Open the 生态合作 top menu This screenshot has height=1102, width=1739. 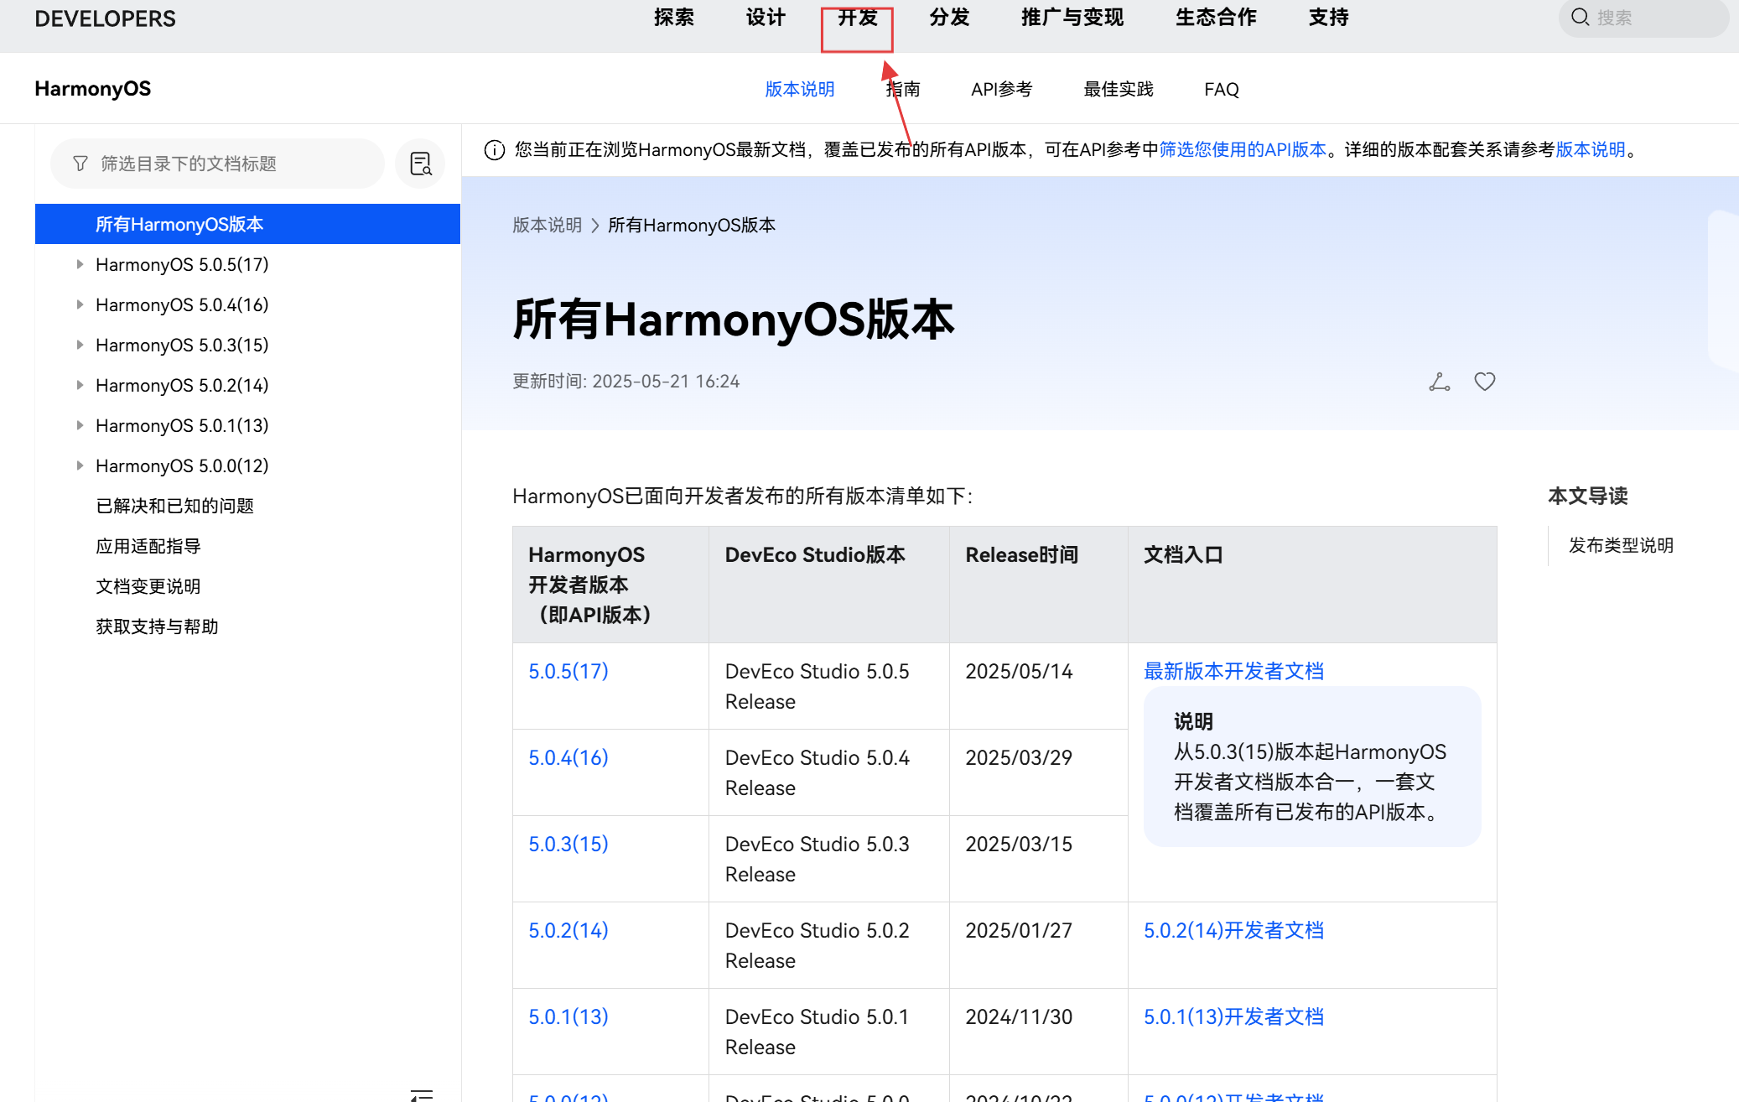pyautogui.click(x=1216, y=18)
